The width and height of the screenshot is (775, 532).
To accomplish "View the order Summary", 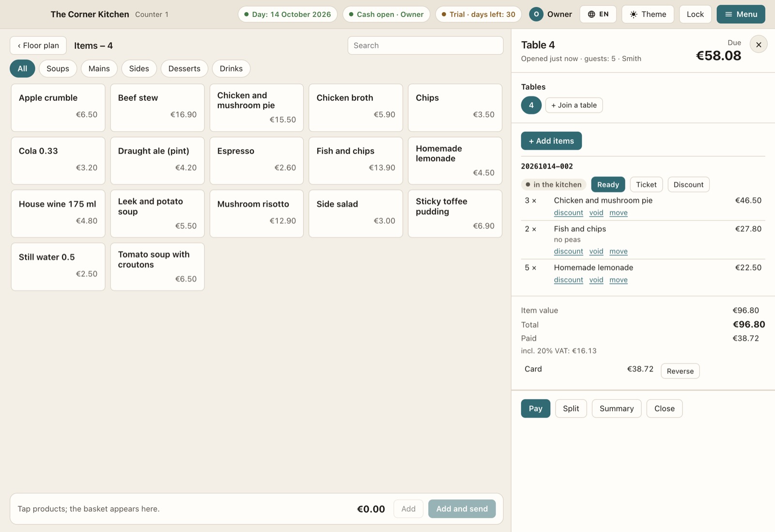I will click(617, 408).
